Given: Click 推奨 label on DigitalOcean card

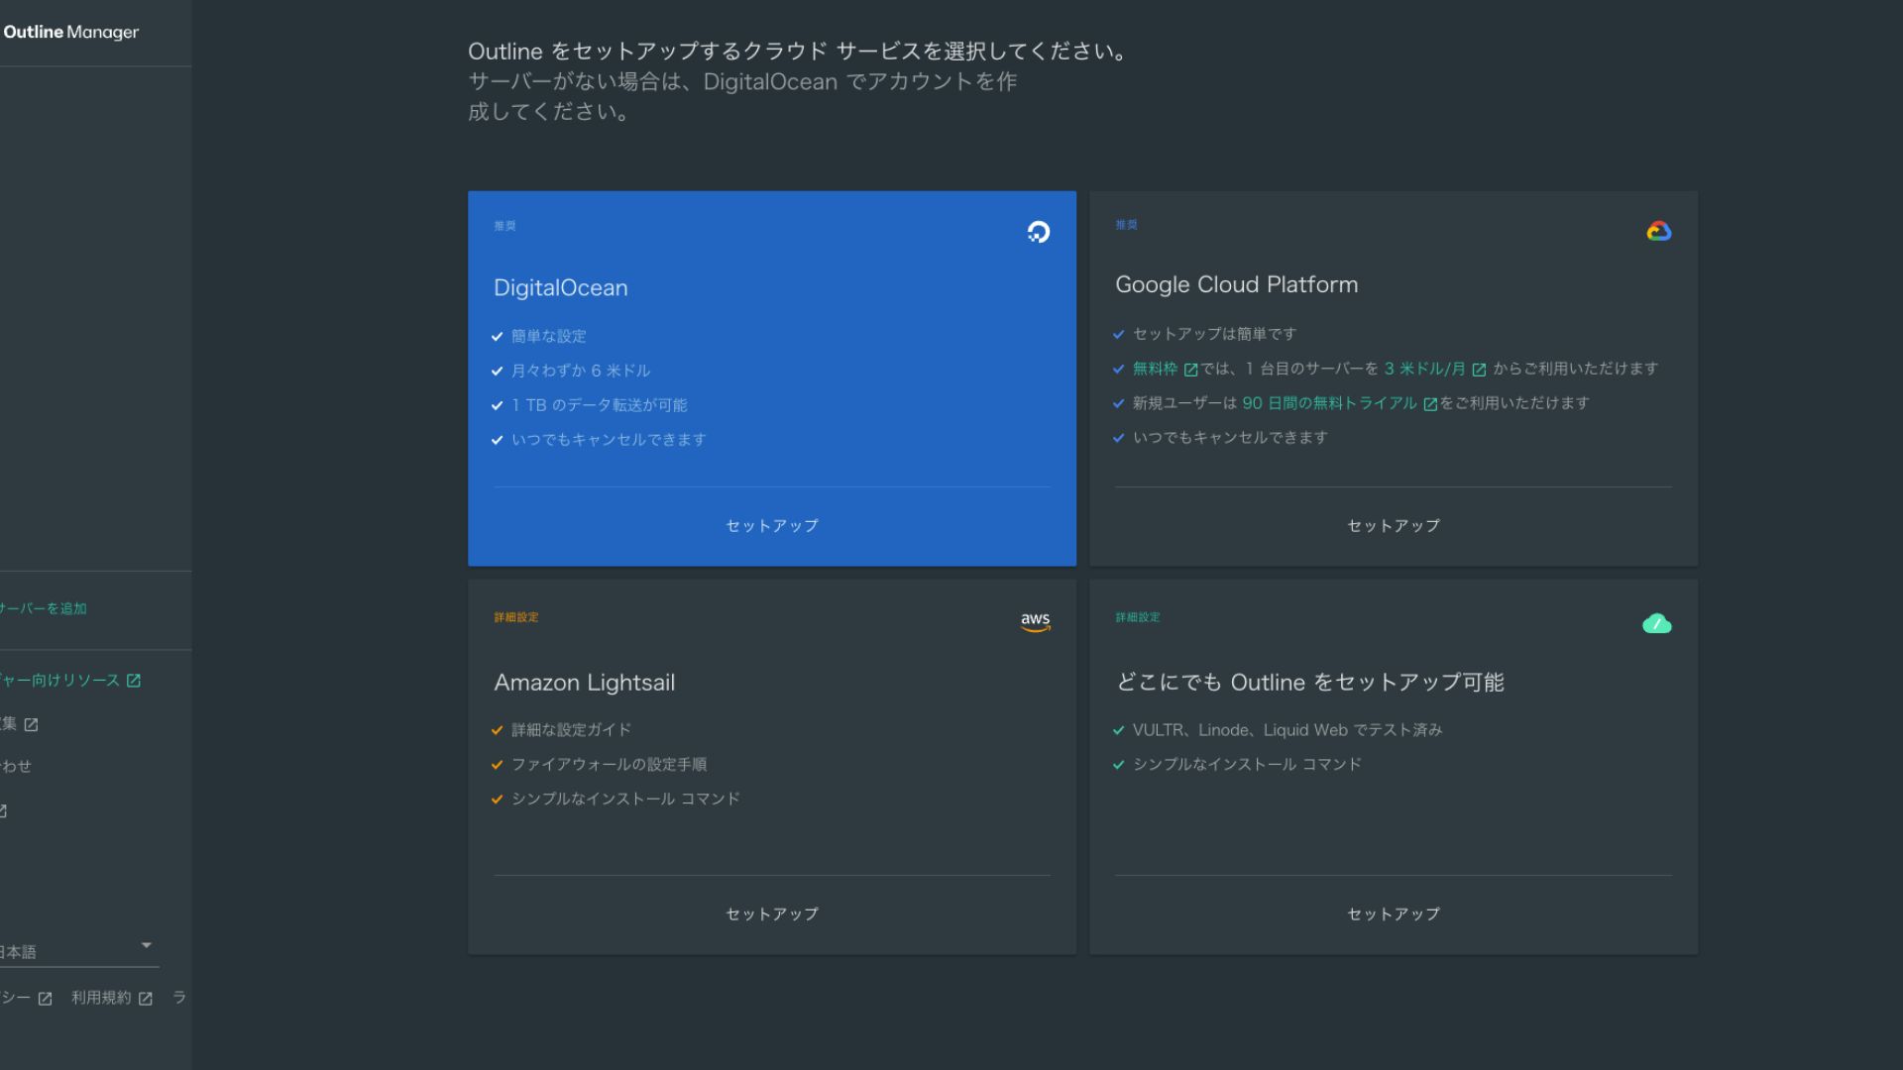Looking at the screenshot, I should point(505,226).
